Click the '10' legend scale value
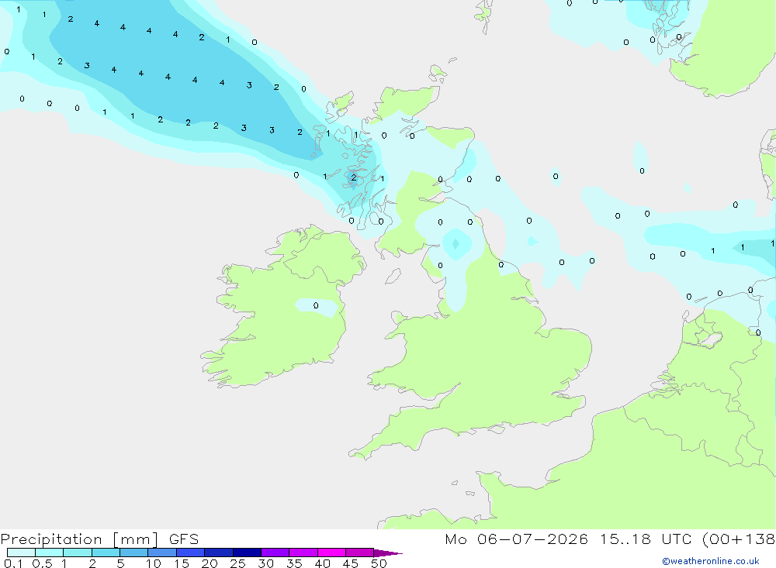This screenshot has height=568, width=776. pos(153,563)
